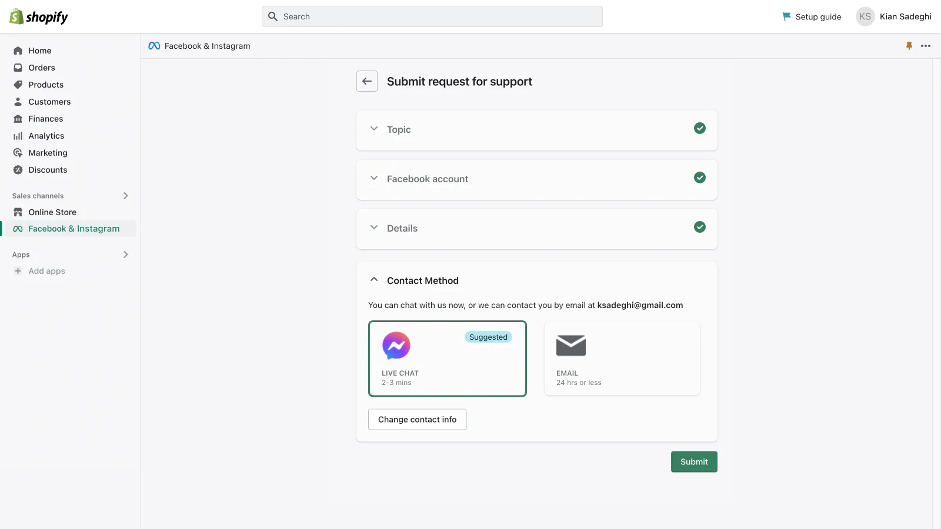Viewport: 941px width, 529px height.
Task: Click the Facebook account green checkmark
Action: 700,178
